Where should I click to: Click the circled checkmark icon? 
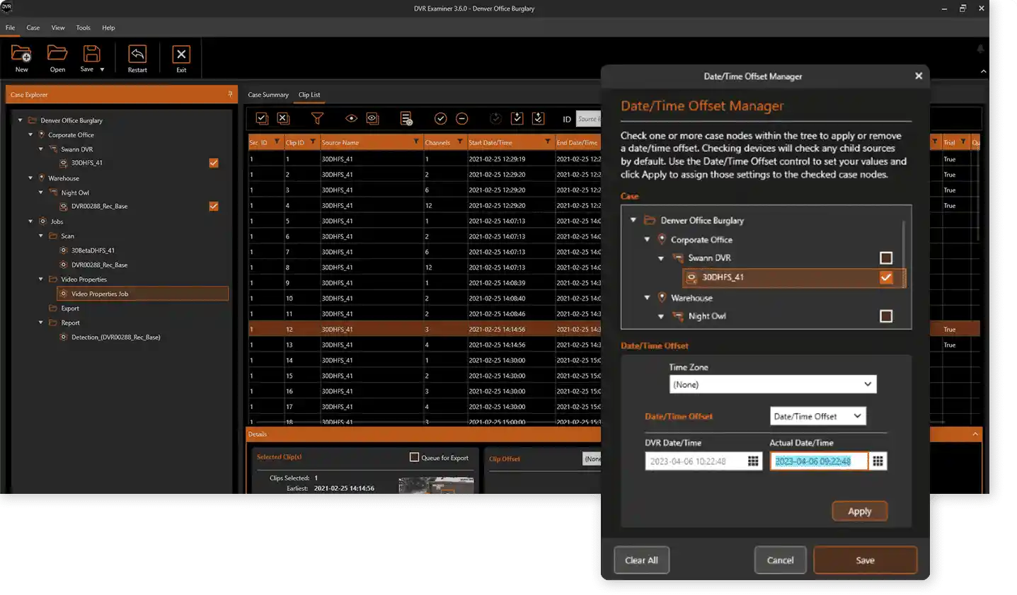point(440,118)
